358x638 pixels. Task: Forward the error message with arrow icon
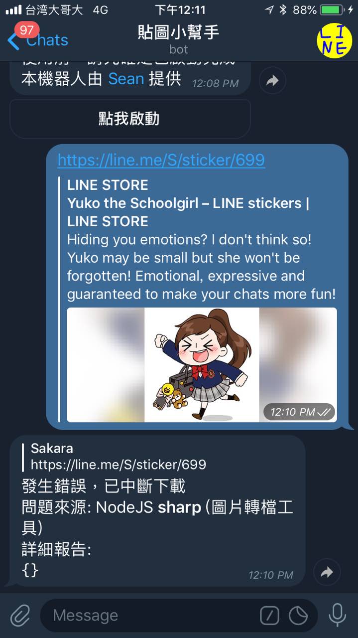pos(327,572)
